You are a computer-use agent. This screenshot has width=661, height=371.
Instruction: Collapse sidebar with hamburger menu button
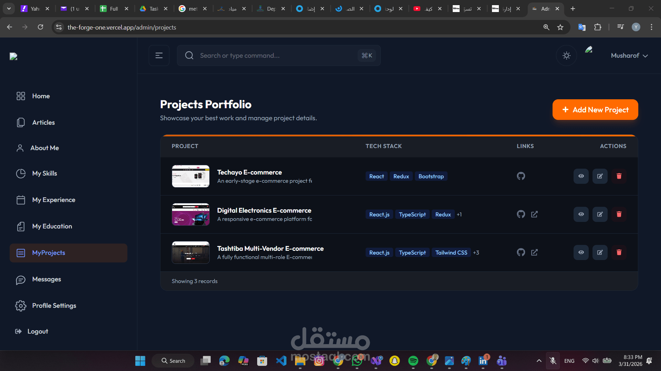(x=159, y=56)
